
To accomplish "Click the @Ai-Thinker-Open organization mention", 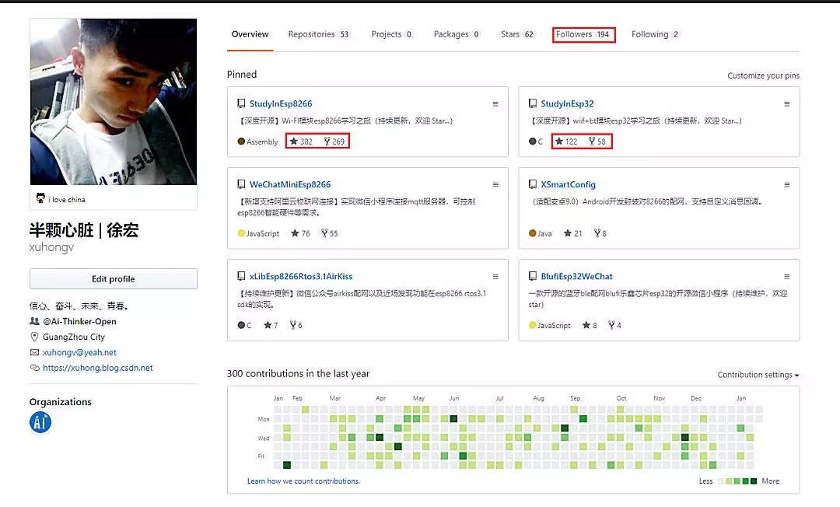I will tap(79, 321).
